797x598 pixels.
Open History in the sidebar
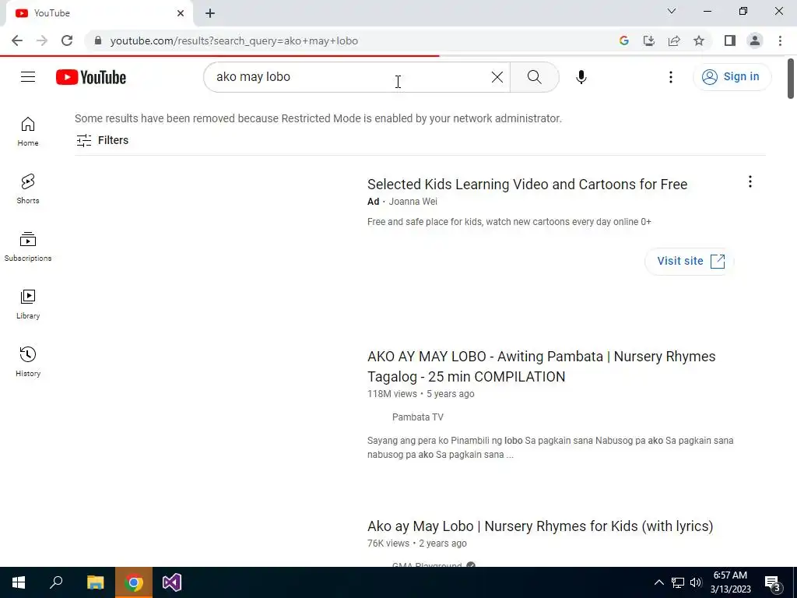28,361
